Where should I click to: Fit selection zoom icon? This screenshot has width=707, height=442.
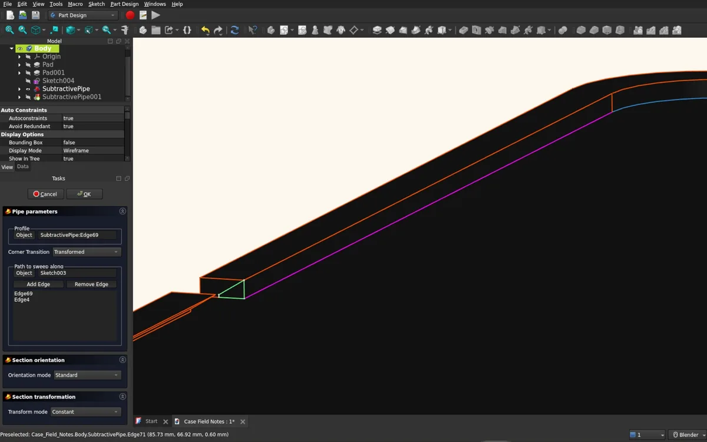pos(22,30)
